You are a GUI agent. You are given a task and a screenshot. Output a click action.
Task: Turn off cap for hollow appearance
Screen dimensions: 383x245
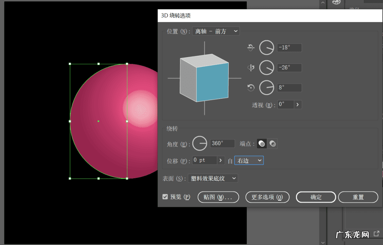(x=272, y=143)
